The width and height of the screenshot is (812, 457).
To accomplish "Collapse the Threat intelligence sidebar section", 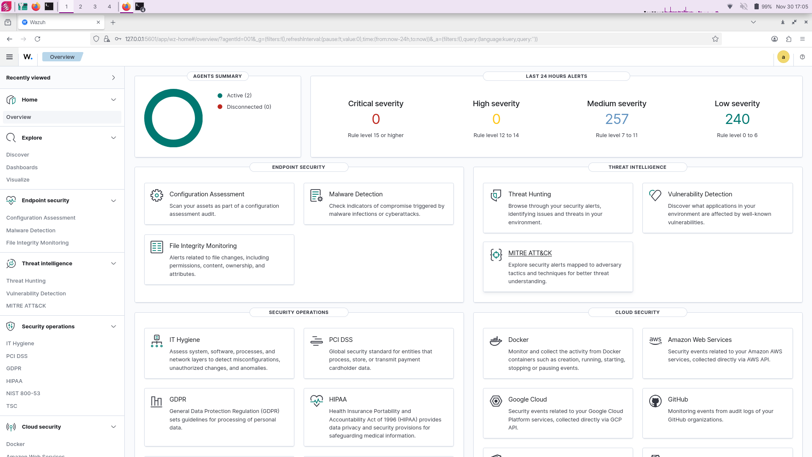I will tap(113, 264).
